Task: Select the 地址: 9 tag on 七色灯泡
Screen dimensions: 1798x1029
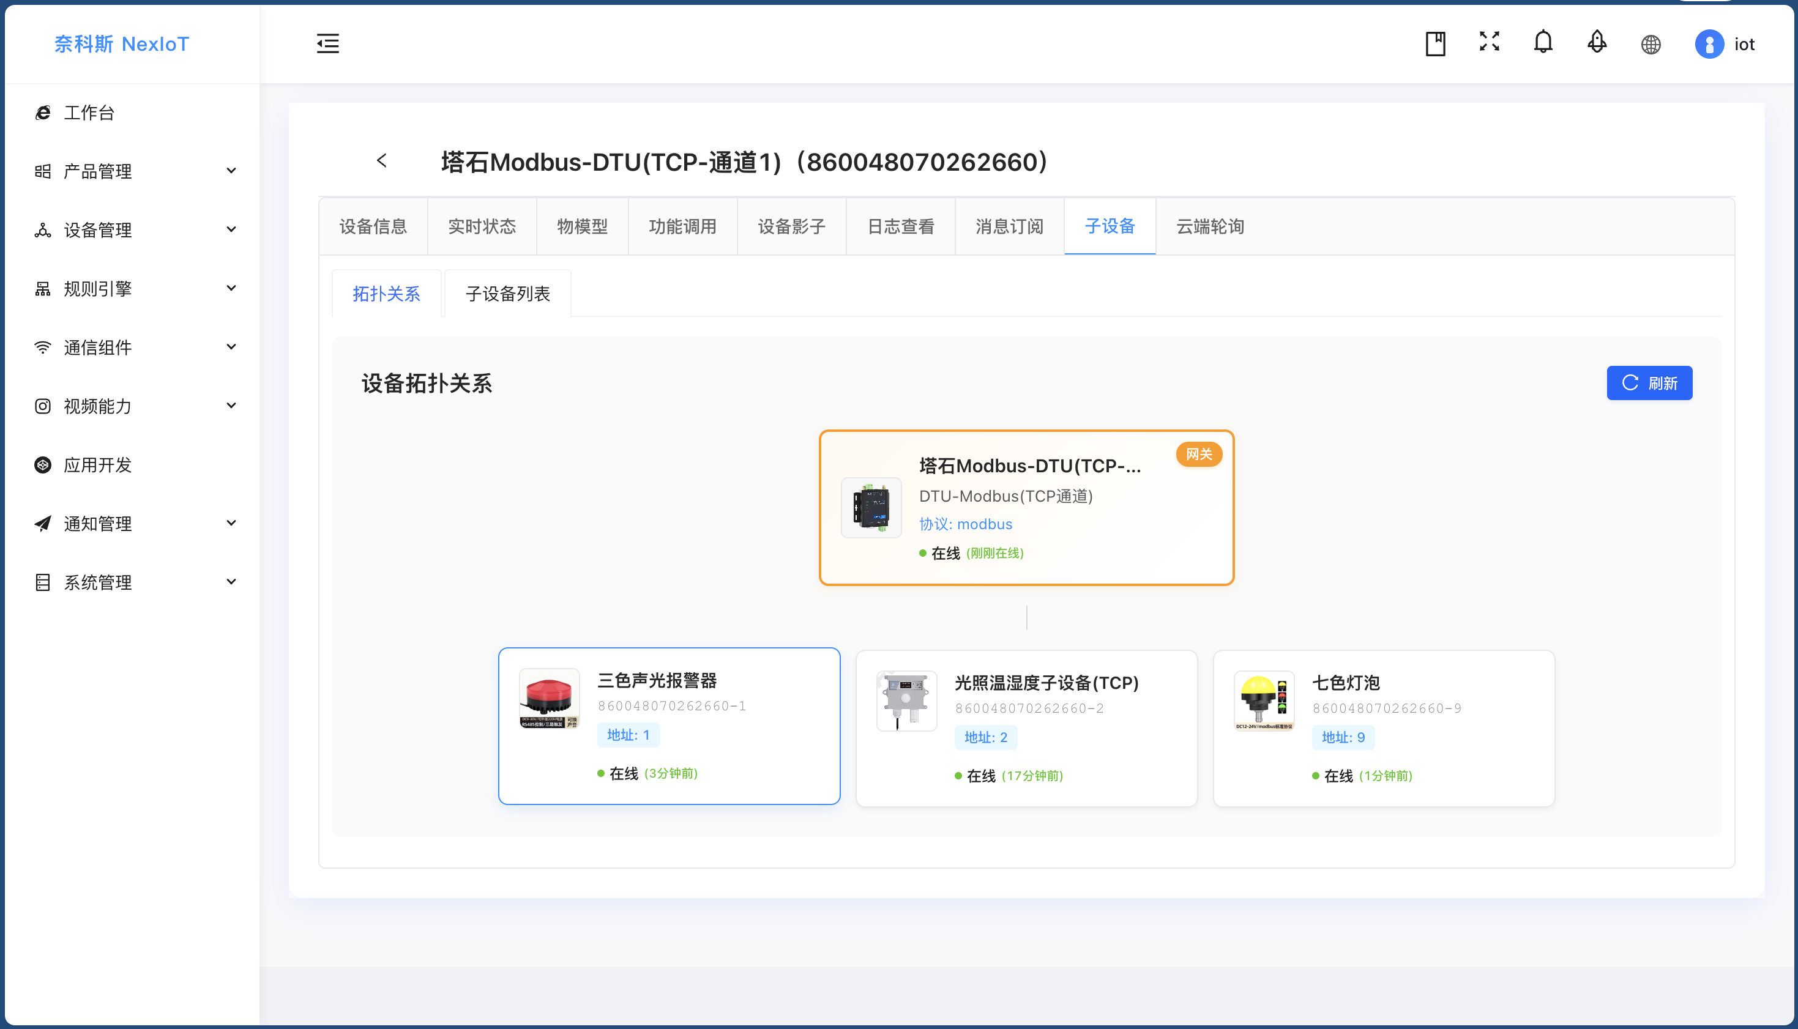Action: pyautogui.click(x=1343, y=737)
